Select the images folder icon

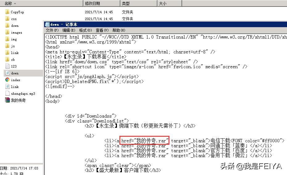coord(7,32)
